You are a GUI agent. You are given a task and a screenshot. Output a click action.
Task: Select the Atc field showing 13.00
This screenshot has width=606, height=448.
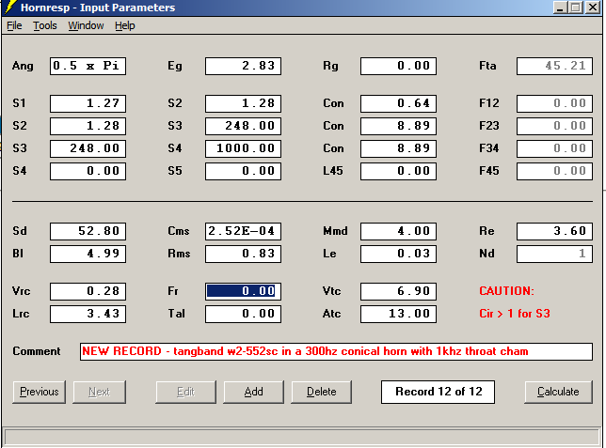pos(398,314)
